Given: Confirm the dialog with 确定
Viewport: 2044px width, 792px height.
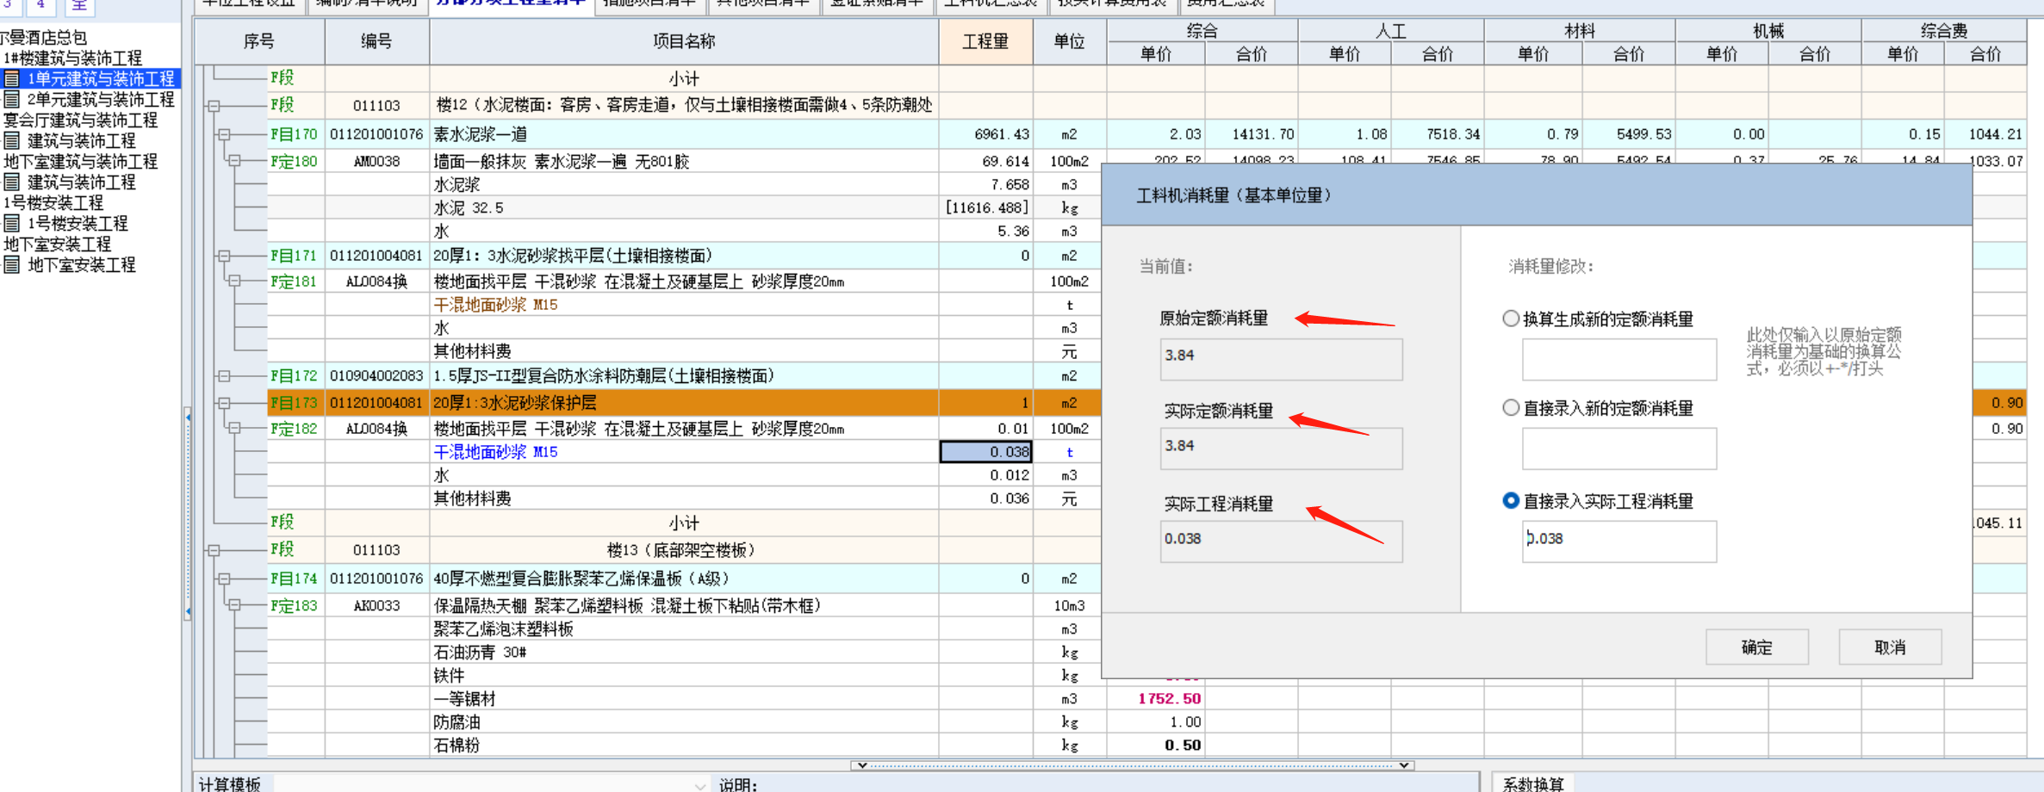Looking at the screenshot, I should click(1757, 647).
